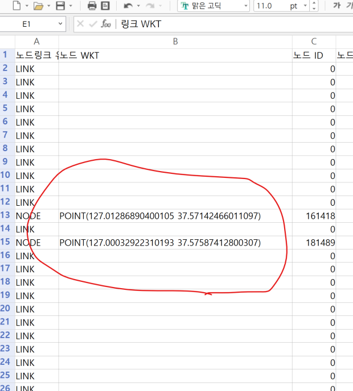Select column B header
The height and width of the screenshot is (391, 353).
[175, 41]
